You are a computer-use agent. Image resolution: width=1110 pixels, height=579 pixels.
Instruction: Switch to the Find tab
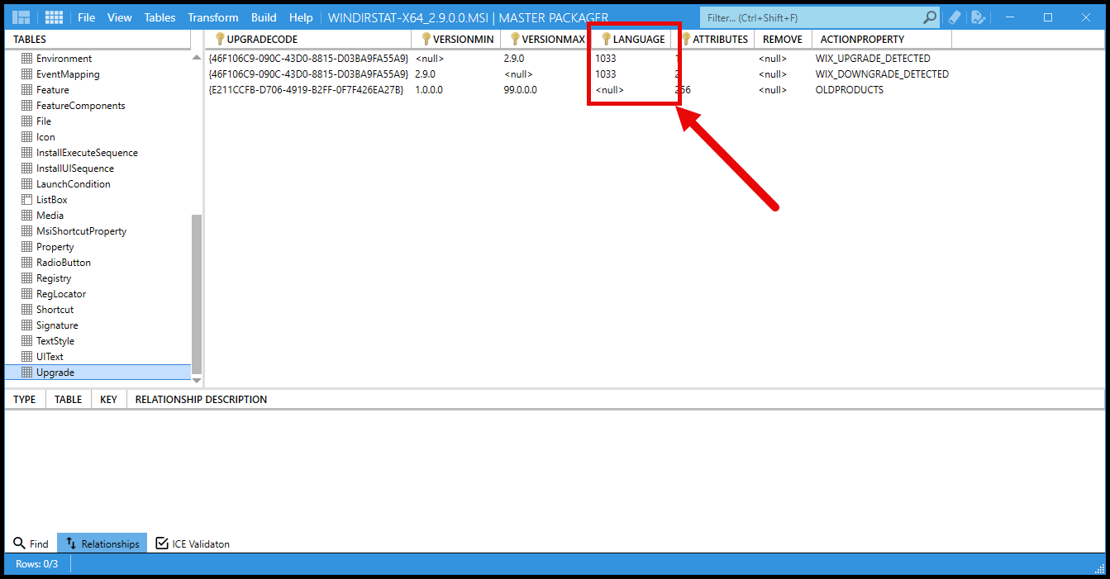(x=31, y=543)
